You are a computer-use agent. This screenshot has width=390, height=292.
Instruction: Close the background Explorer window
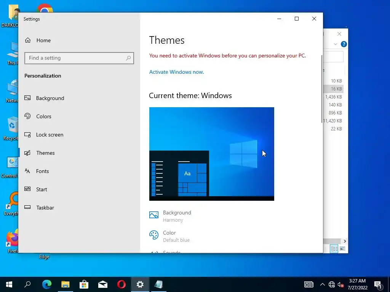339,34
